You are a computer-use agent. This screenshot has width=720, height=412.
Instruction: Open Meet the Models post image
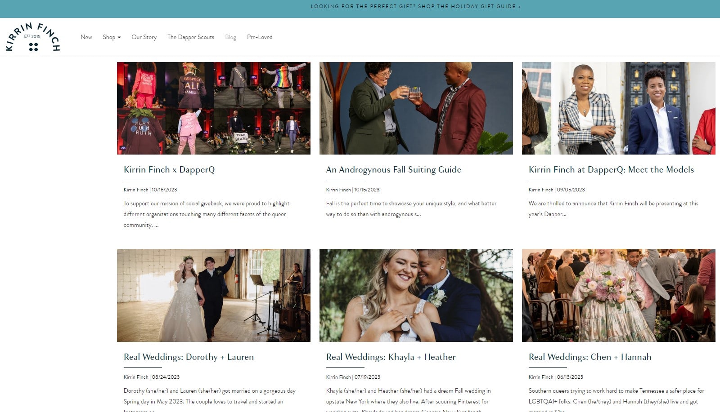pos(618,108)
